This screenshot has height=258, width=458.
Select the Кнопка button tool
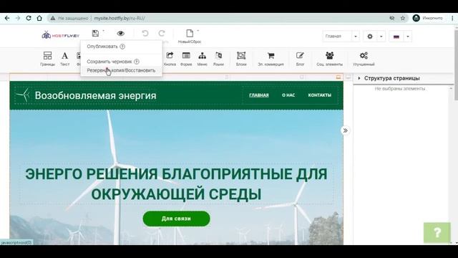(x=170, y=59)
